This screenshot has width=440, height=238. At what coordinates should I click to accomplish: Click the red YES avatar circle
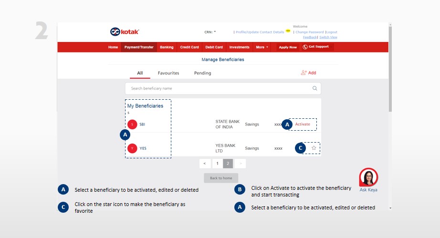point(132,148)
